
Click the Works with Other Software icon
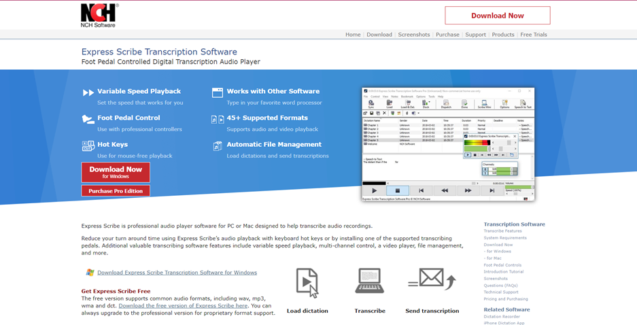click(x=218, y=92)
